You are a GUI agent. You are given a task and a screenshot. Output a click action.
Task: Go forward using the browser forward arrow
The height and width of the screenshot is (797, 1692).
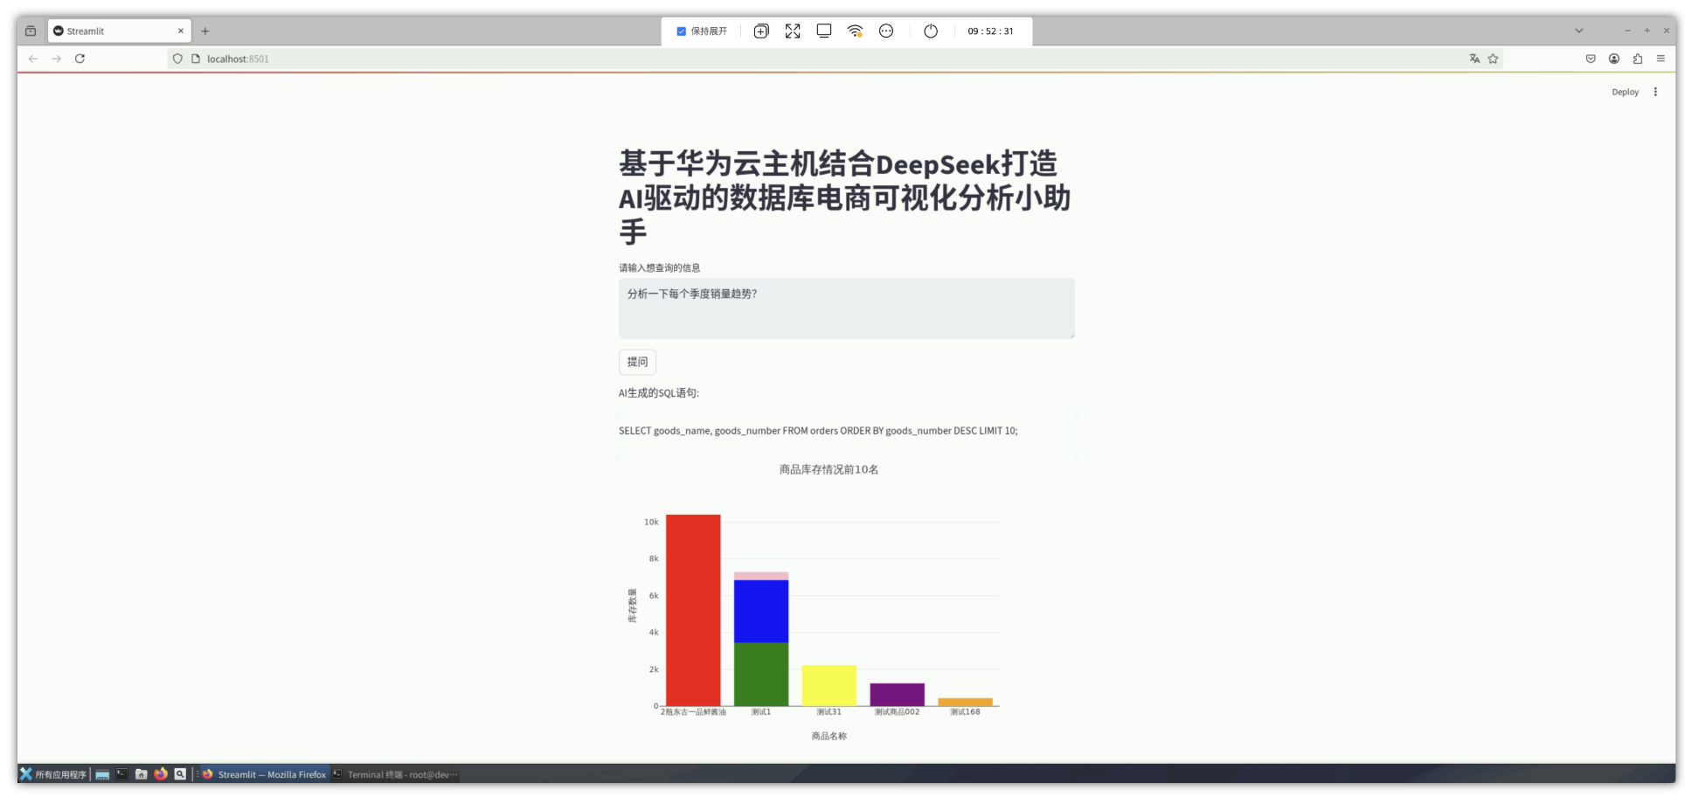(57, 59)
